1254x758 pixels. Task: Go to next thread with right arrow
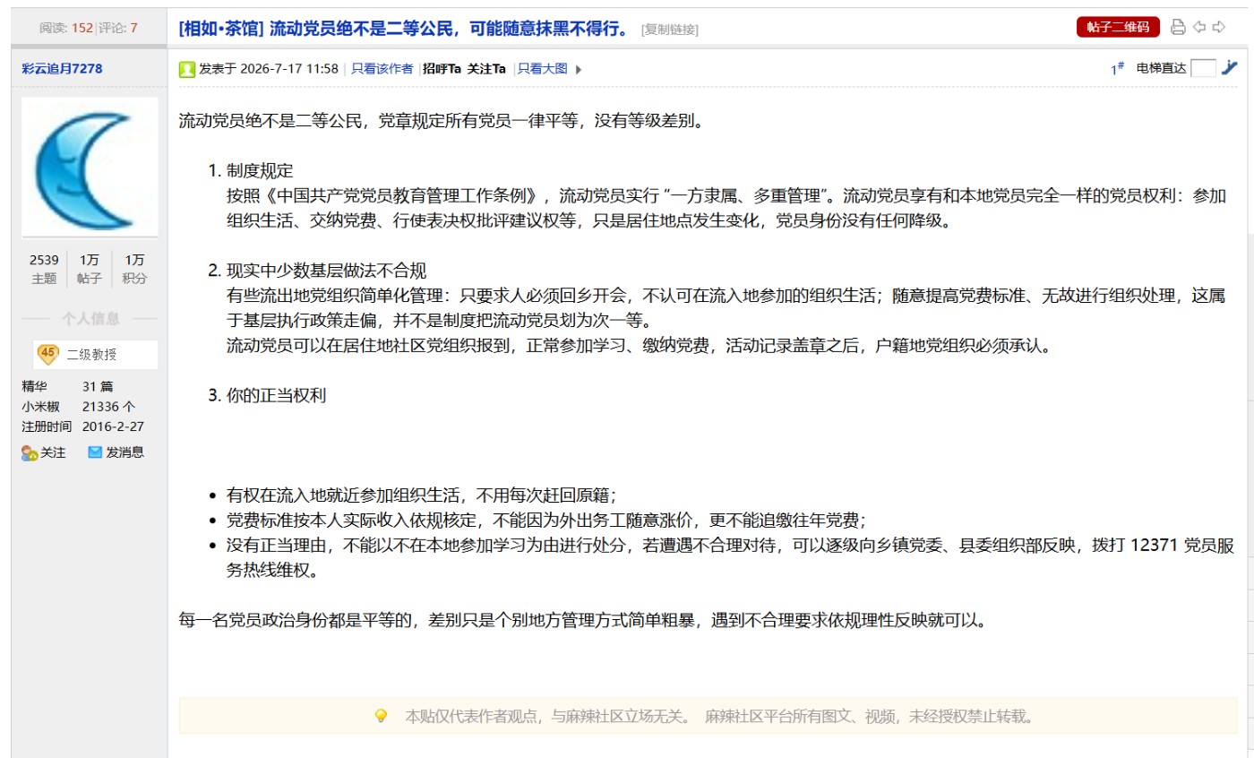click(x=1219, y=27)
